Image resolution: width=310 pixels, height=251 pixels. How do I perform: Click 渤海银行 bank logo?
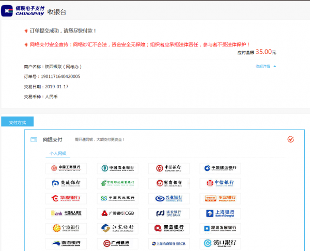tap(66, 243)
